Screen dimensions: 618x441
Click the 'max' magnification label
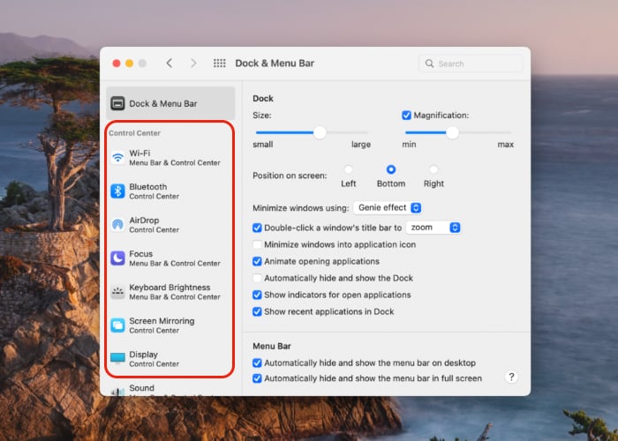[x=505, y=145]
